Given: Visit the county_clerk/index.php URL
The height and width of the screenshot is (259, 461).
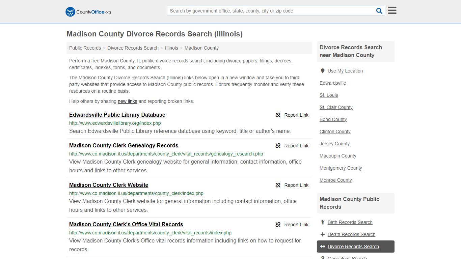Looking at the screenshot, I should pyautogui.click(x=136, y=193).
